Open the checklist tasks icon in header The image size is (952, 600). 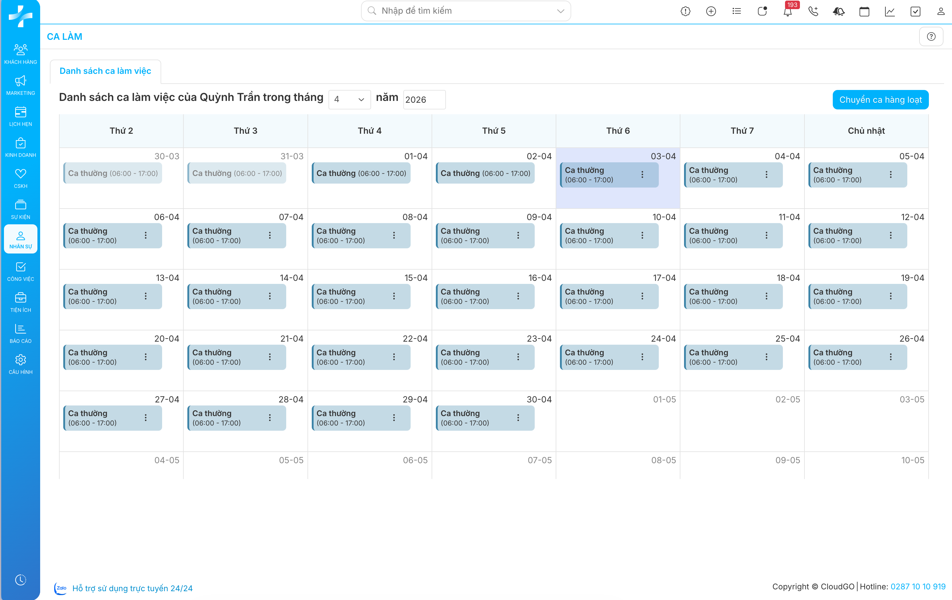(x=915, y=12)
